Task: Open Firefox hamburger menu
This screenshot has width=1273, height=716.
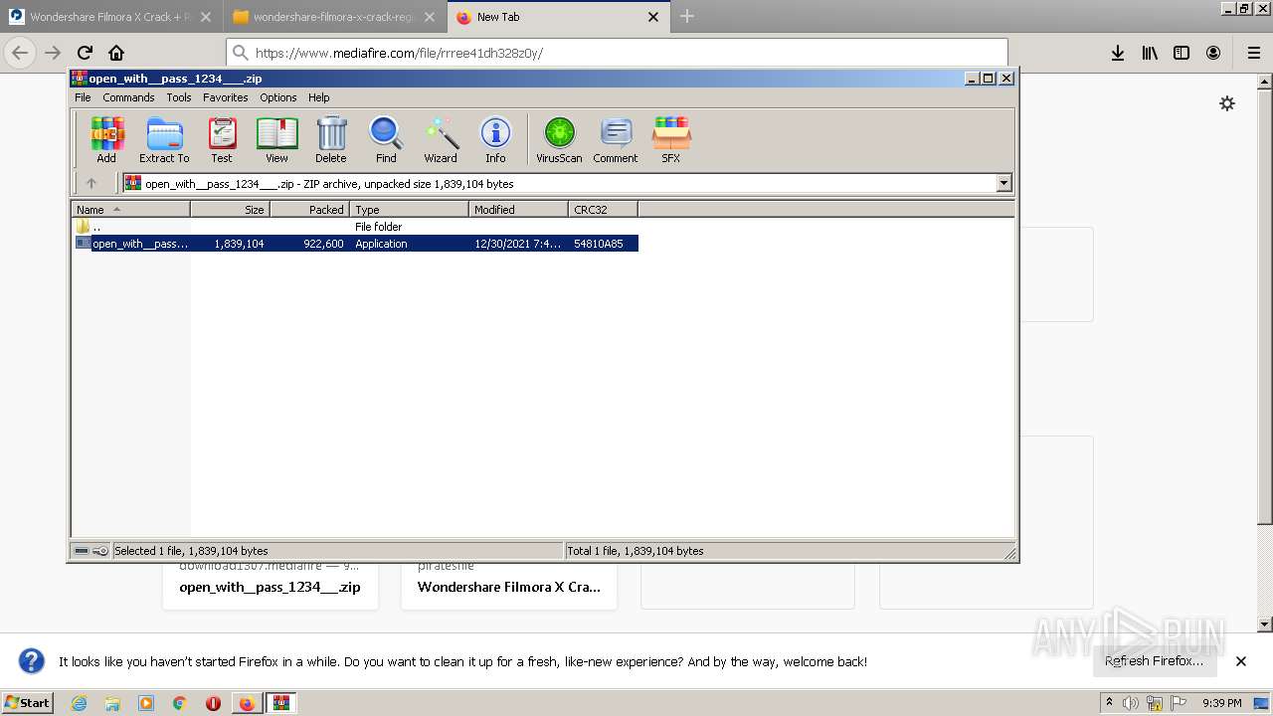Action: (x=1253, y=53)
